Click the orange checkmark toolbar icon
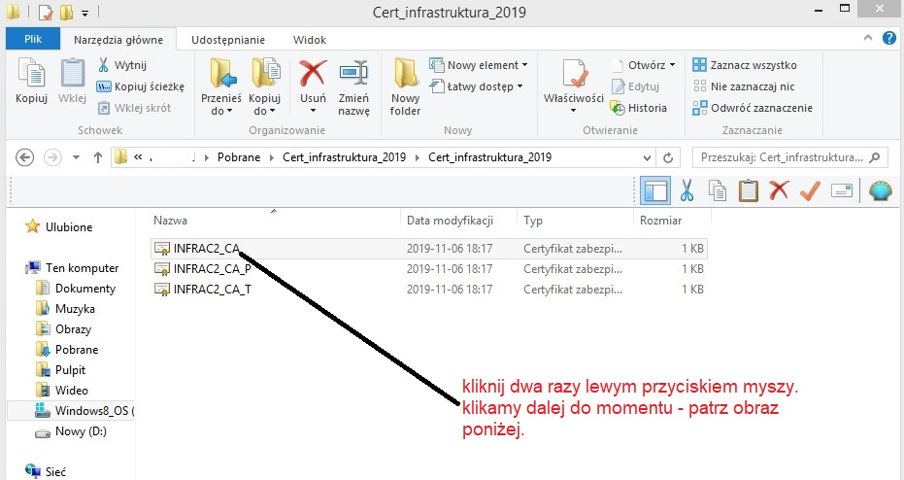904x480 pixels. point(809,190)
